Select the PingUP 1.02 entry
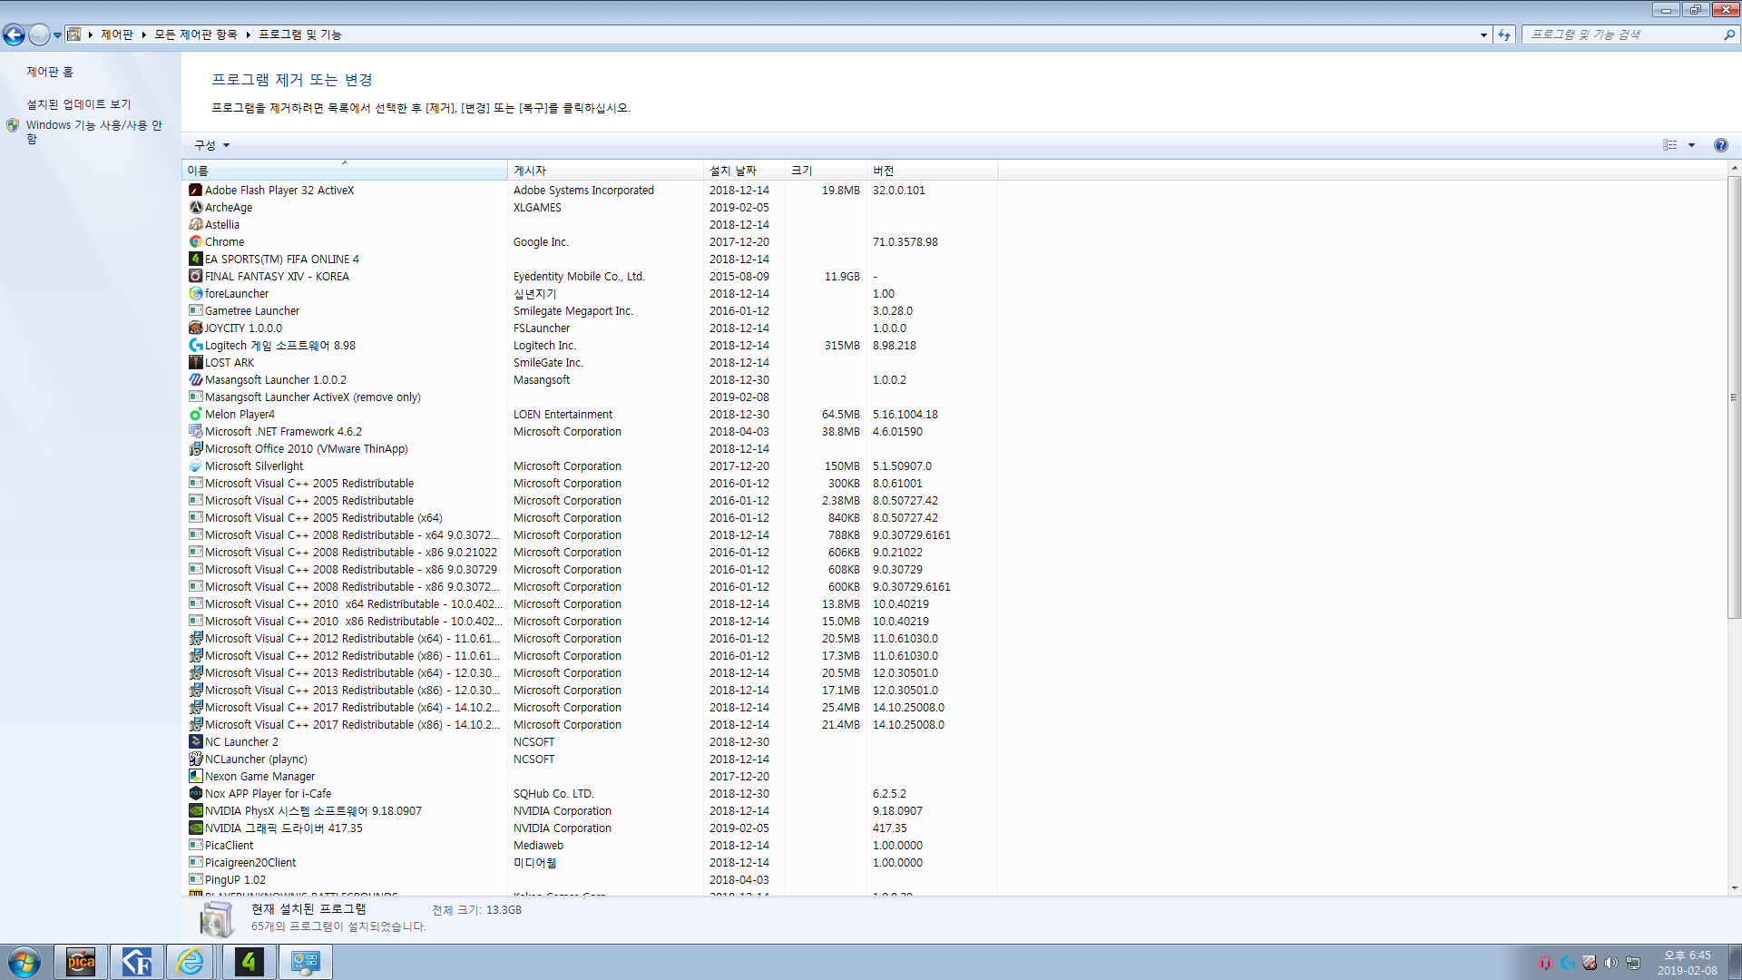 [x=590, y=880]
